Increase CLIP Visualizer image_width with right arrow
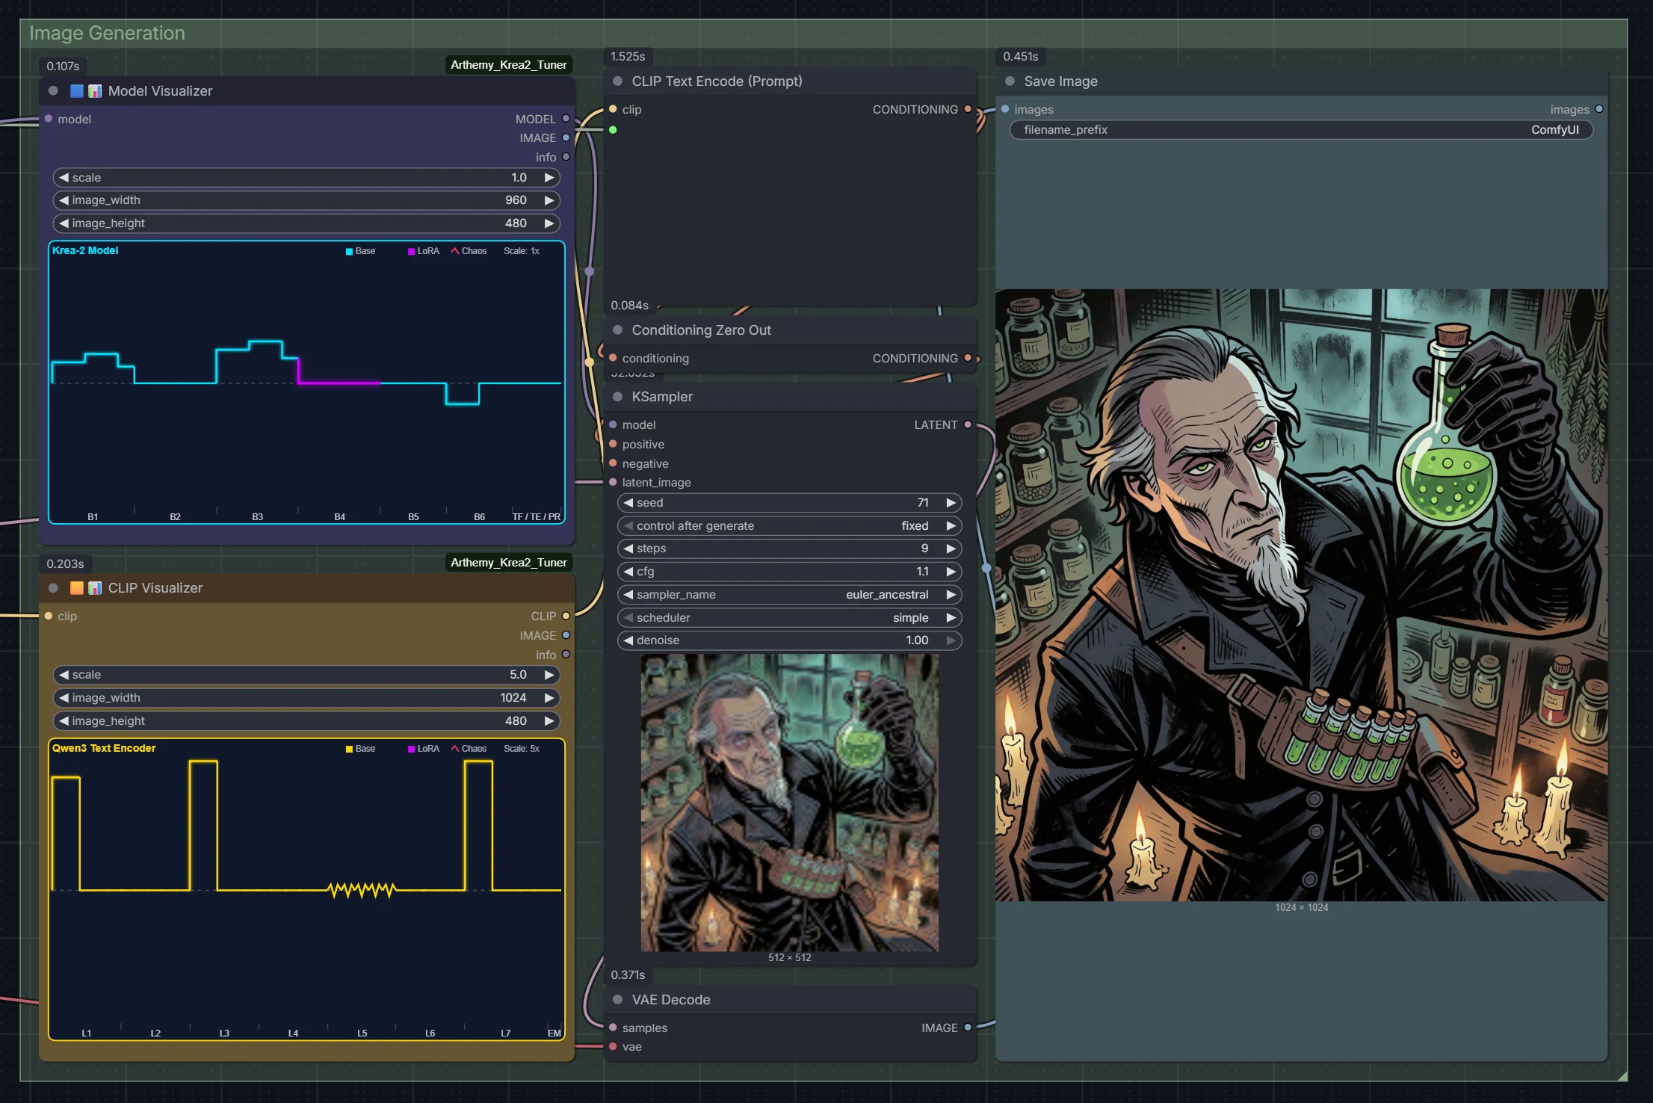This screenshot has height=1103, width=1653. tap(549, 698)
